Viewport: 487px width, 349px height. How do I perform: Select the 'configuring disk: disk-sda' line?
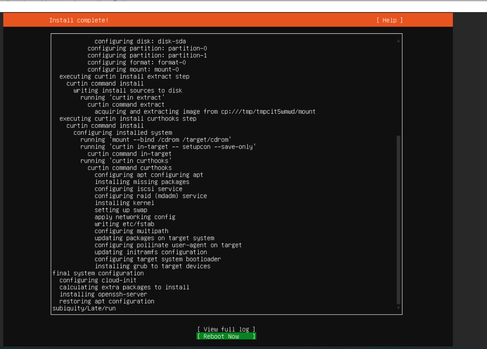(x=140, y=41)
